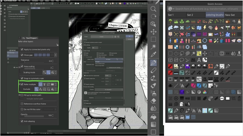This screenshot has width=243, height=136.
Task: Click the yellow highlighted Quick Access icon
Action: click(x=199, y=53)
